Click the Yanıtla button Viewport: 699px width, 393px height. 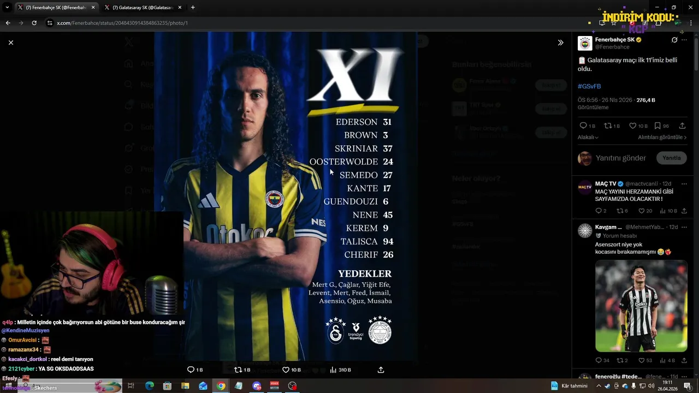click(672, 158)
